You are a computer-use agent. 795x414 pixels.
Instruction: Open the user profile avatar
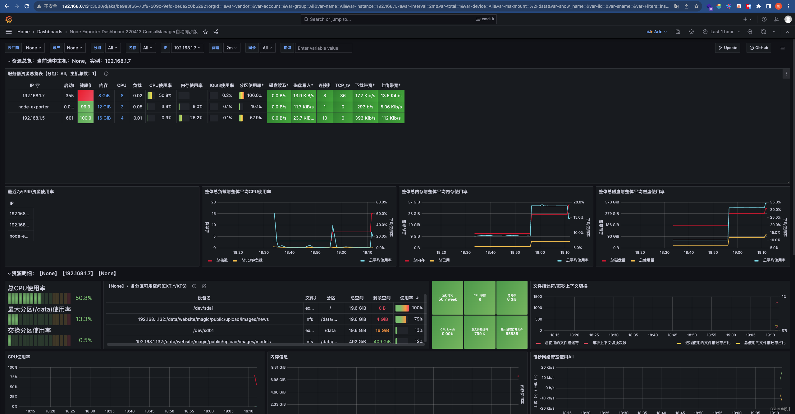(x=788, y=19)
